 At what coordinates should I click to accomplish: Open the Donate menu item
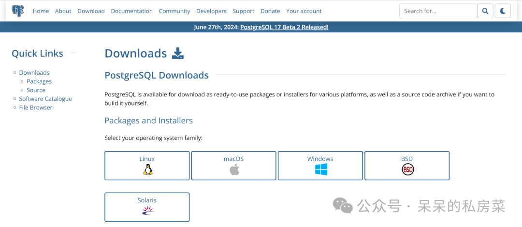(x=270, y=11)
